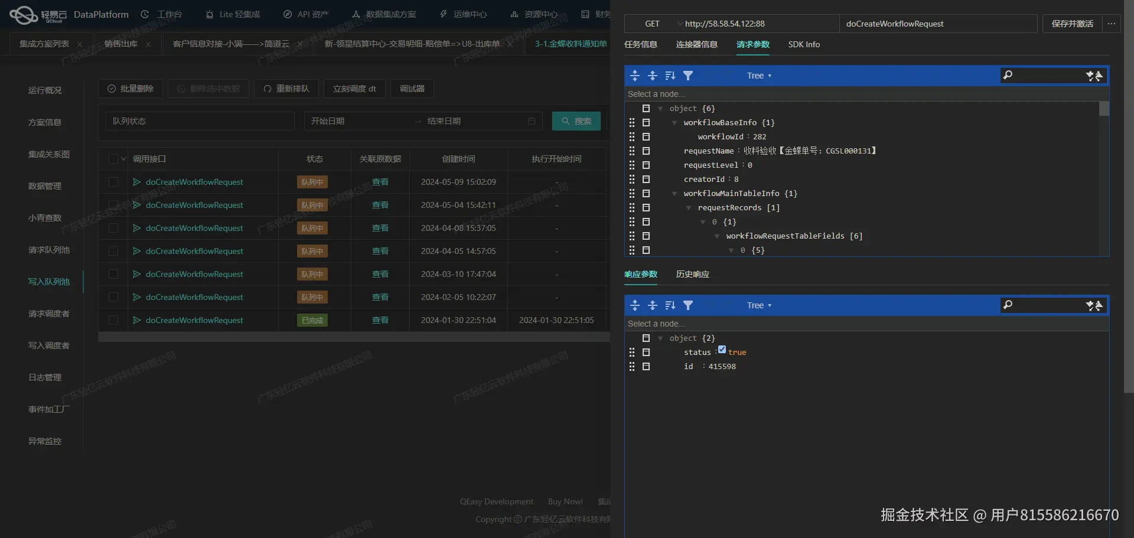Click 保存并激活 button
Viewport: 1134px width, 538px height.
1072,24
